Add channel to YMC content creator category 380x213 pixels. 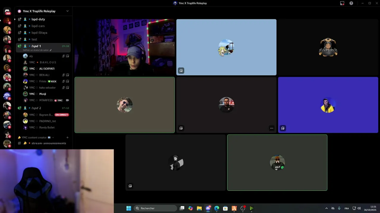67,138
